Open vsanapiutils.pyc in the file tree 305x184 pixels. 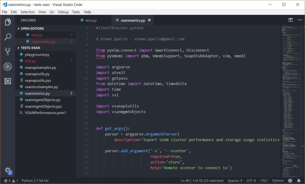(x=46, y=80)
